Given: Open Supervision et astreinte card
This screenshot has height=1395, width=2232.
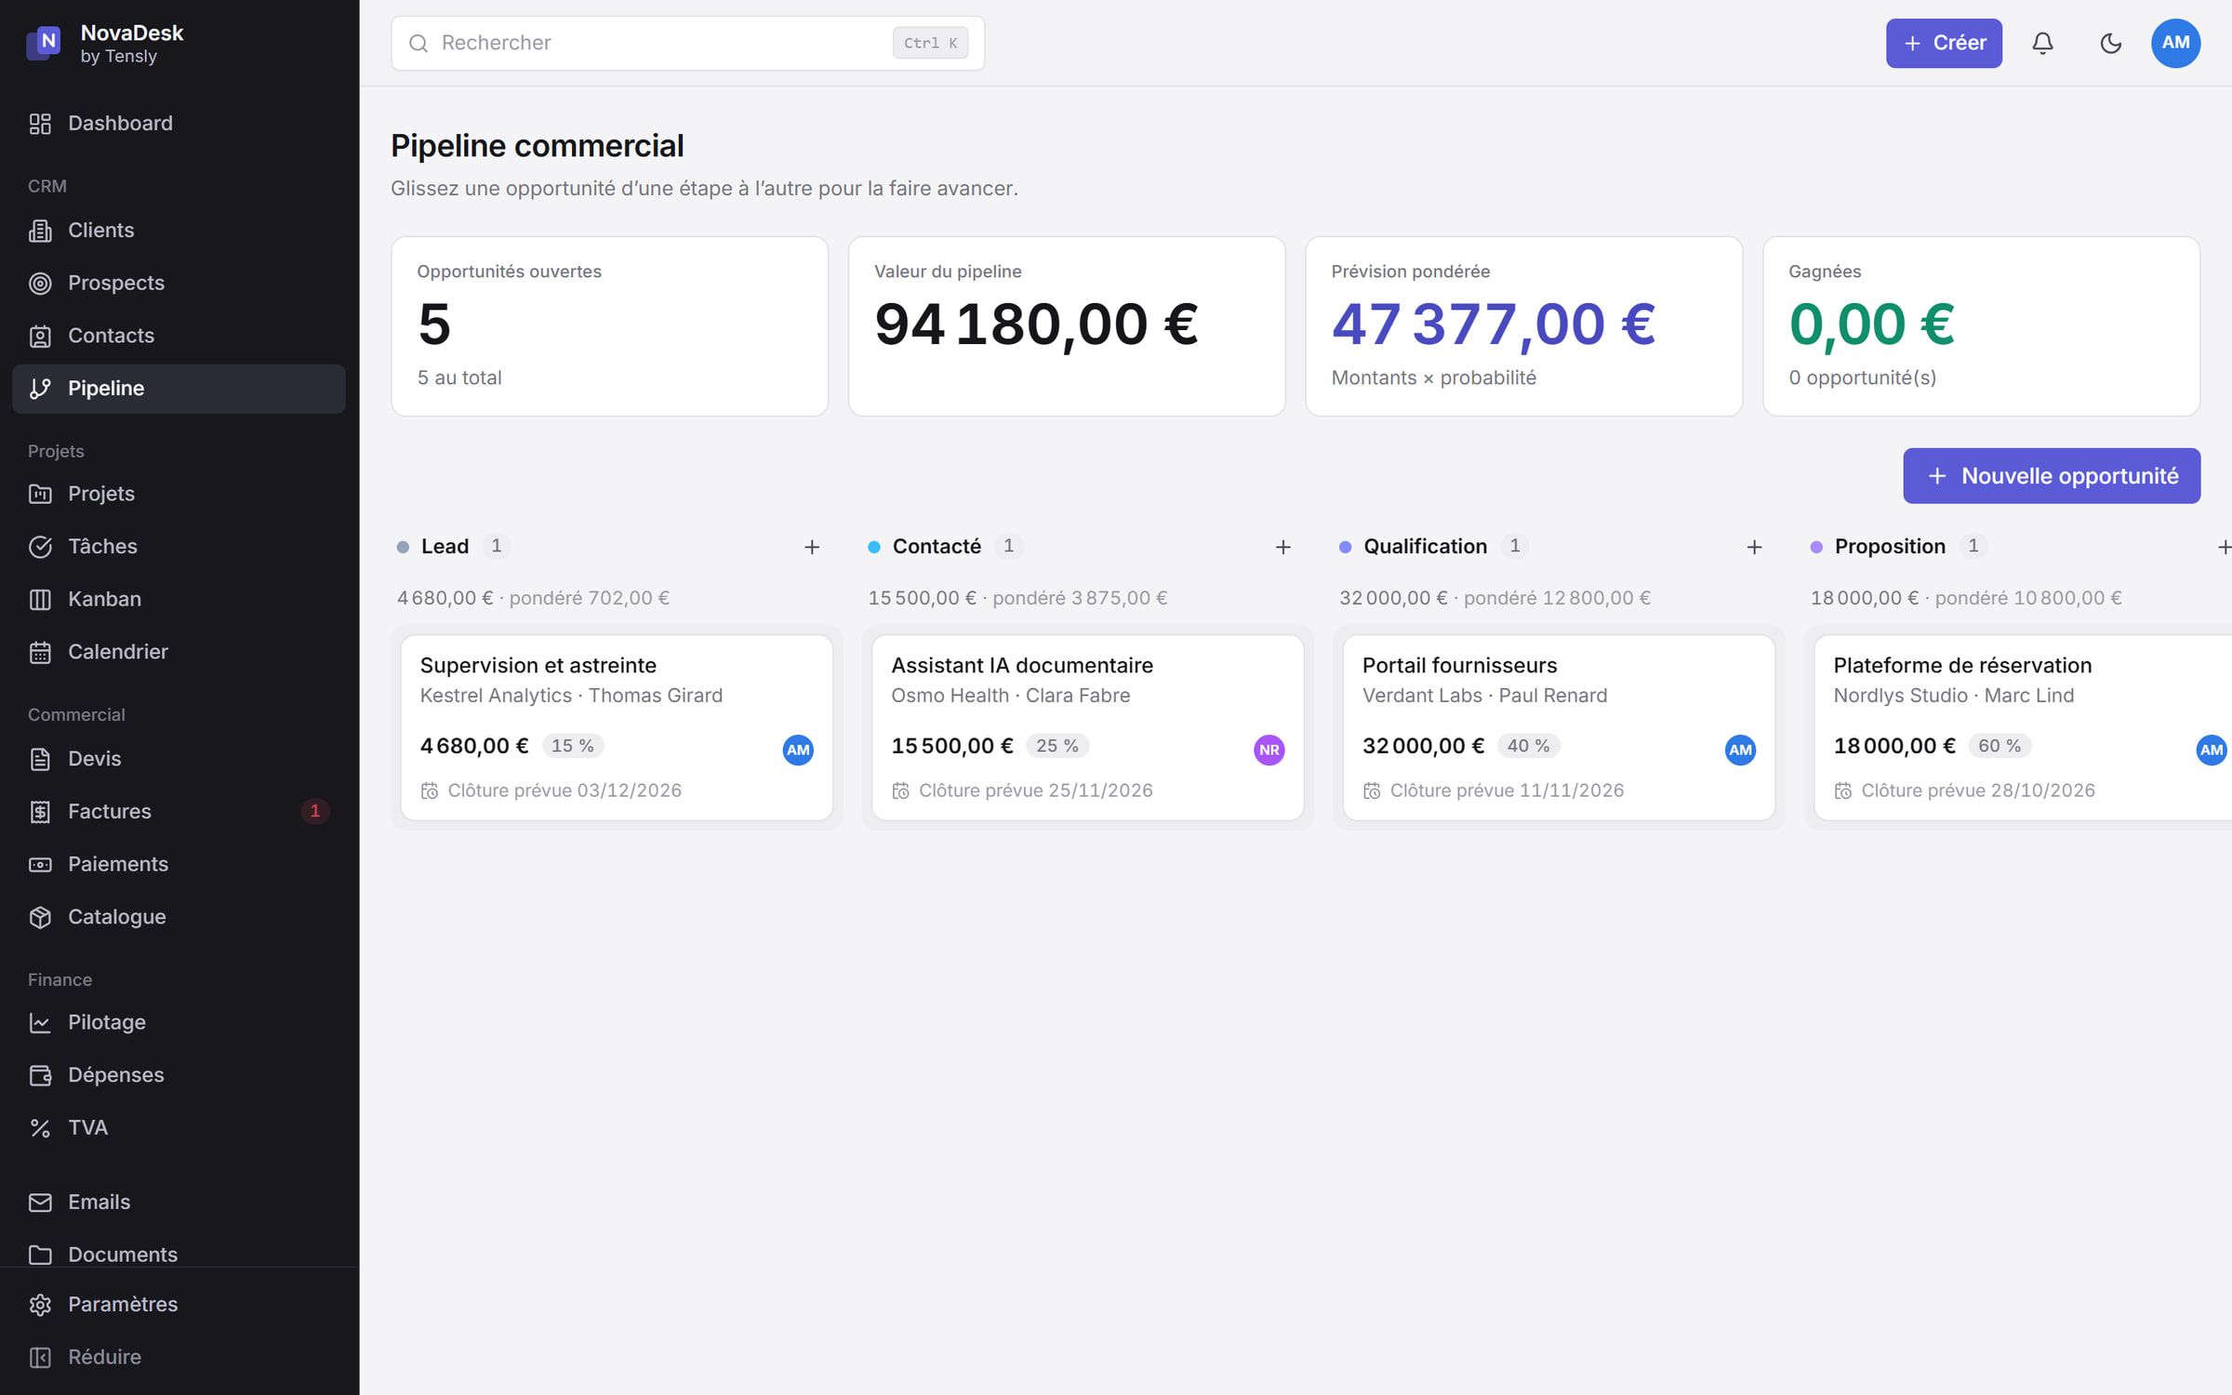Looking at the screenshot, I should click(x=617, y=727).
